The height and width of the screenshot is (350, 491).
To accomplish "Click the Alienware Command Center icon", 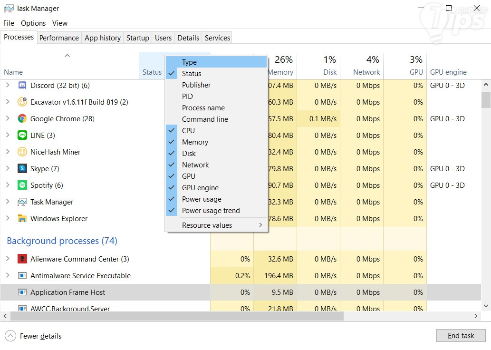I will [22, 259].
